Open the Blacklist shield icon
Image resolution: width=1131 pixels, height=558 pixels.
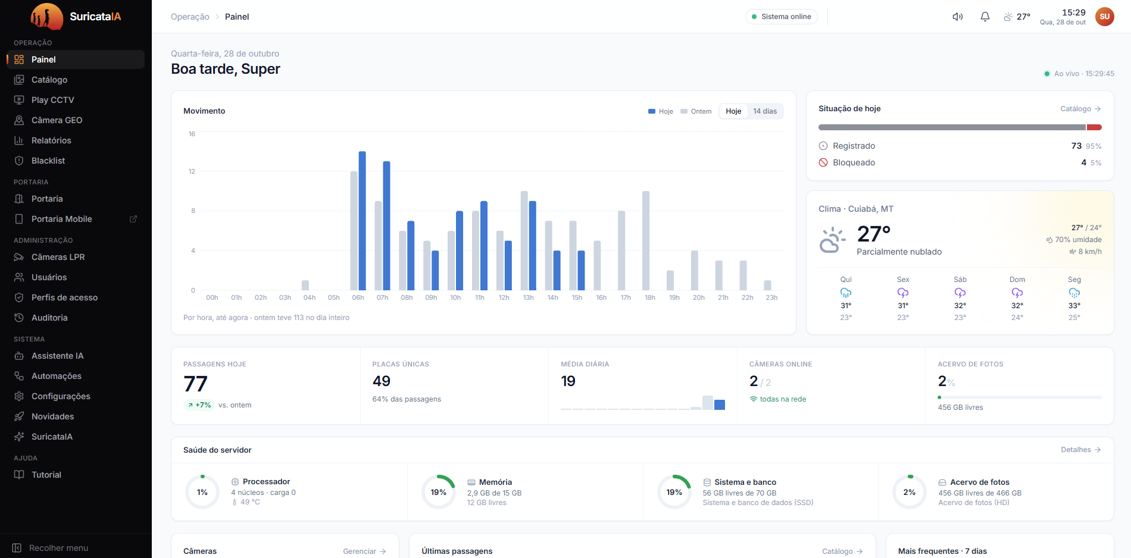(19, 161)
